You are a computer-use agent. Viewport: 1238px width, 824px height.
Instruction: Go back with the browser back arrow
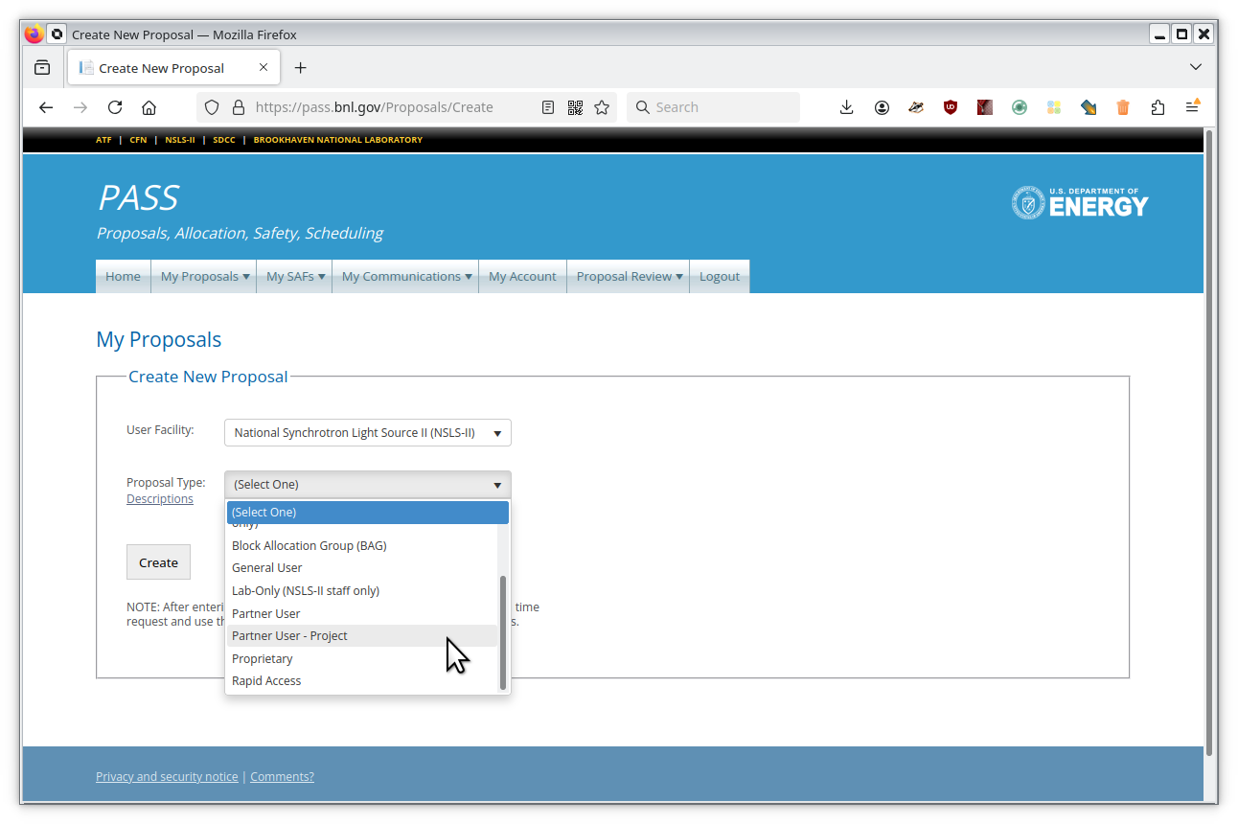coord(46,107)
